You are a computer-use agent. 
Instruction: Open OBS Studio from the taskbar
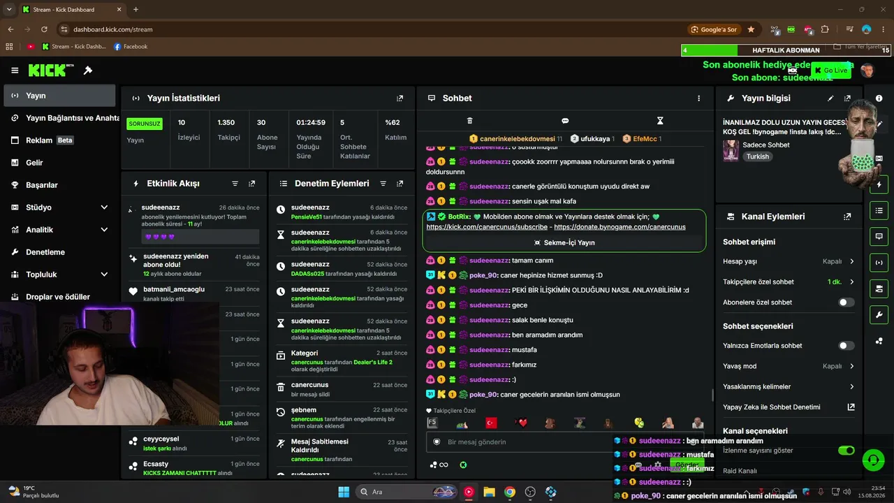pyautogui.click(x=530, y=492)
